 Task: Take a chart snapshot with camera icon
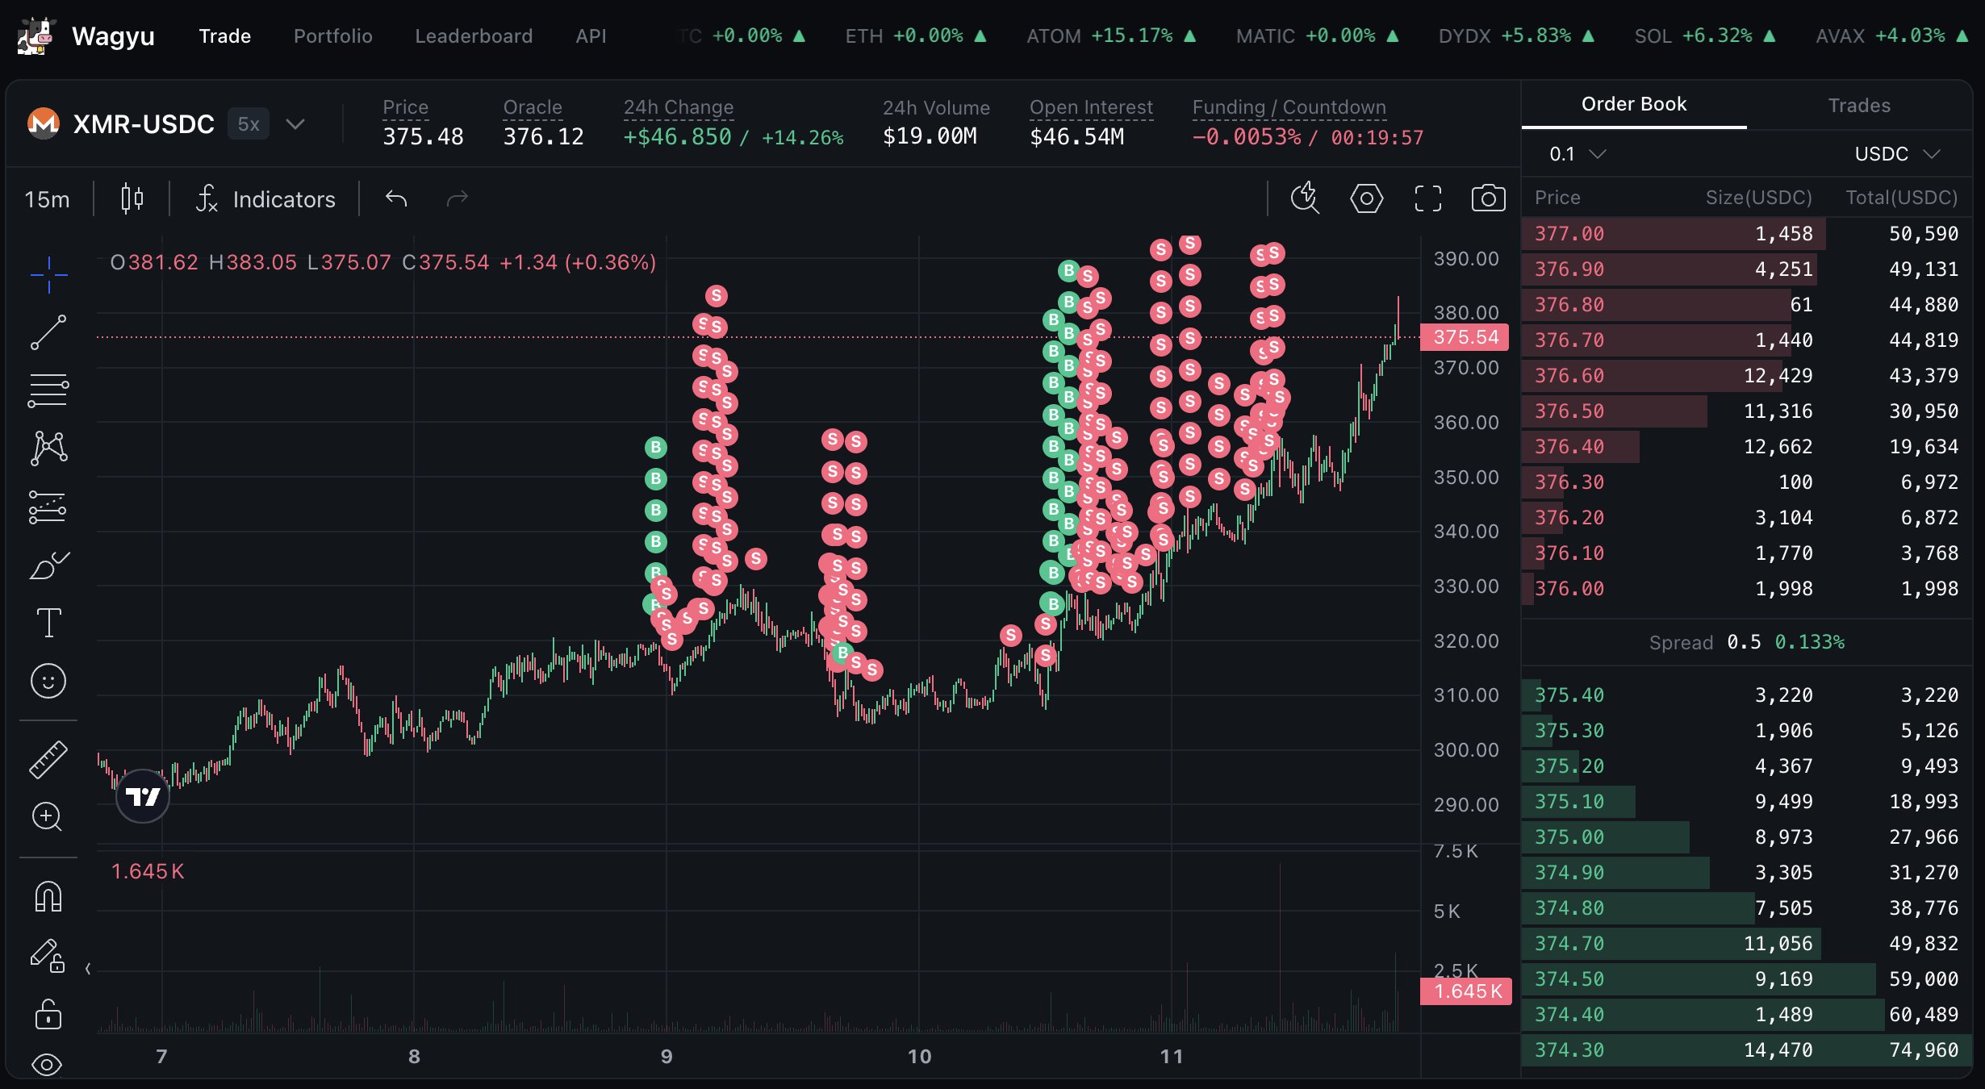1489,198
